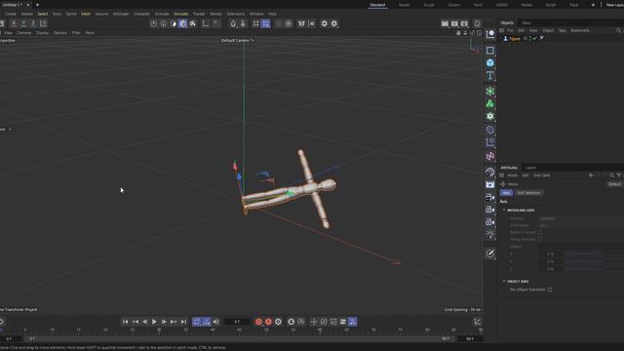
Task: Click the highlighted grid workplane icon
Action: click(x=265, y=23)
